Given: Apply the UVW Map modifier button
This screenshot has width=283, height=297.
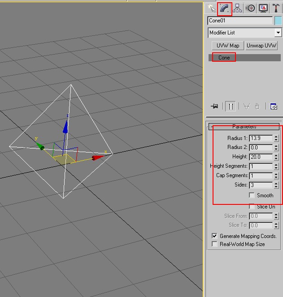Looking at the screenshot, I should click(228, 46).
